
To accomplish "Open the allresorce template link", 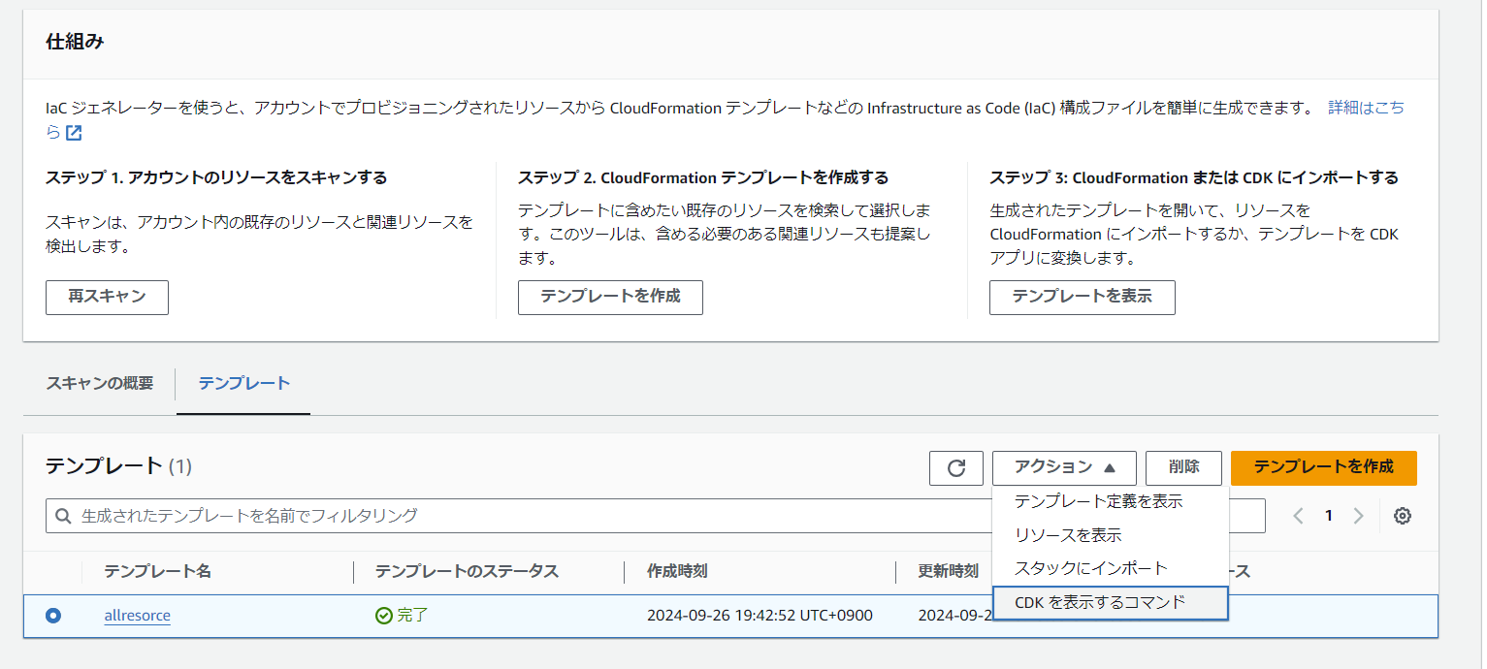I will coord(137,616).
